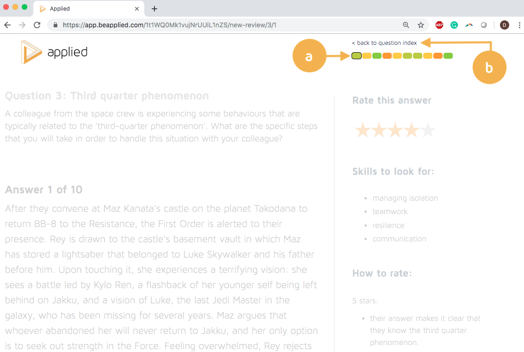Go back to the previous page

pyautogui.click(x=7, y=25)
